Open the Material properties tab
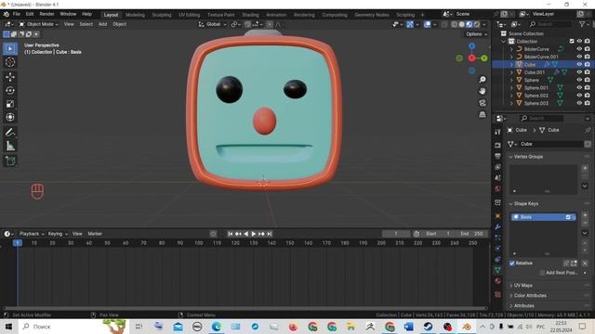The image size is (595, 334). tap(498, 281)
